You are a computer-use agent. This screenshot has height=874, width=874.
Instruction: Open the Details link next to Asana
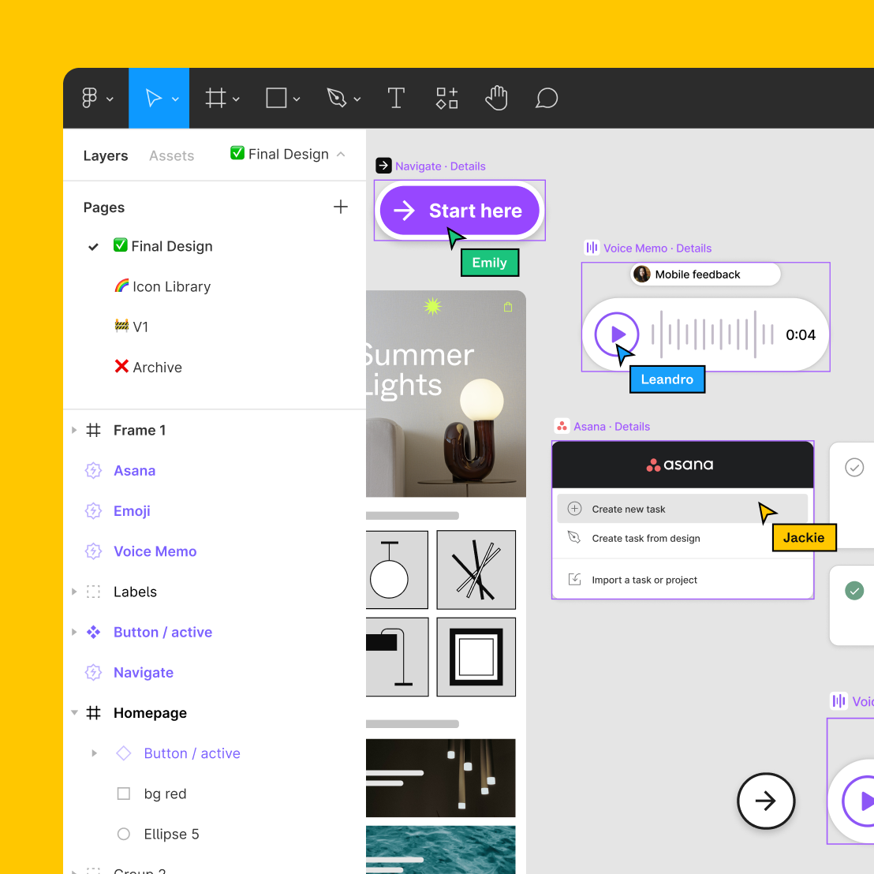632,426
